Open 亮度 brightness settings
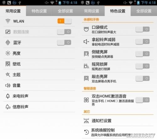Screen dimensions: 157x139 (39, 53)
